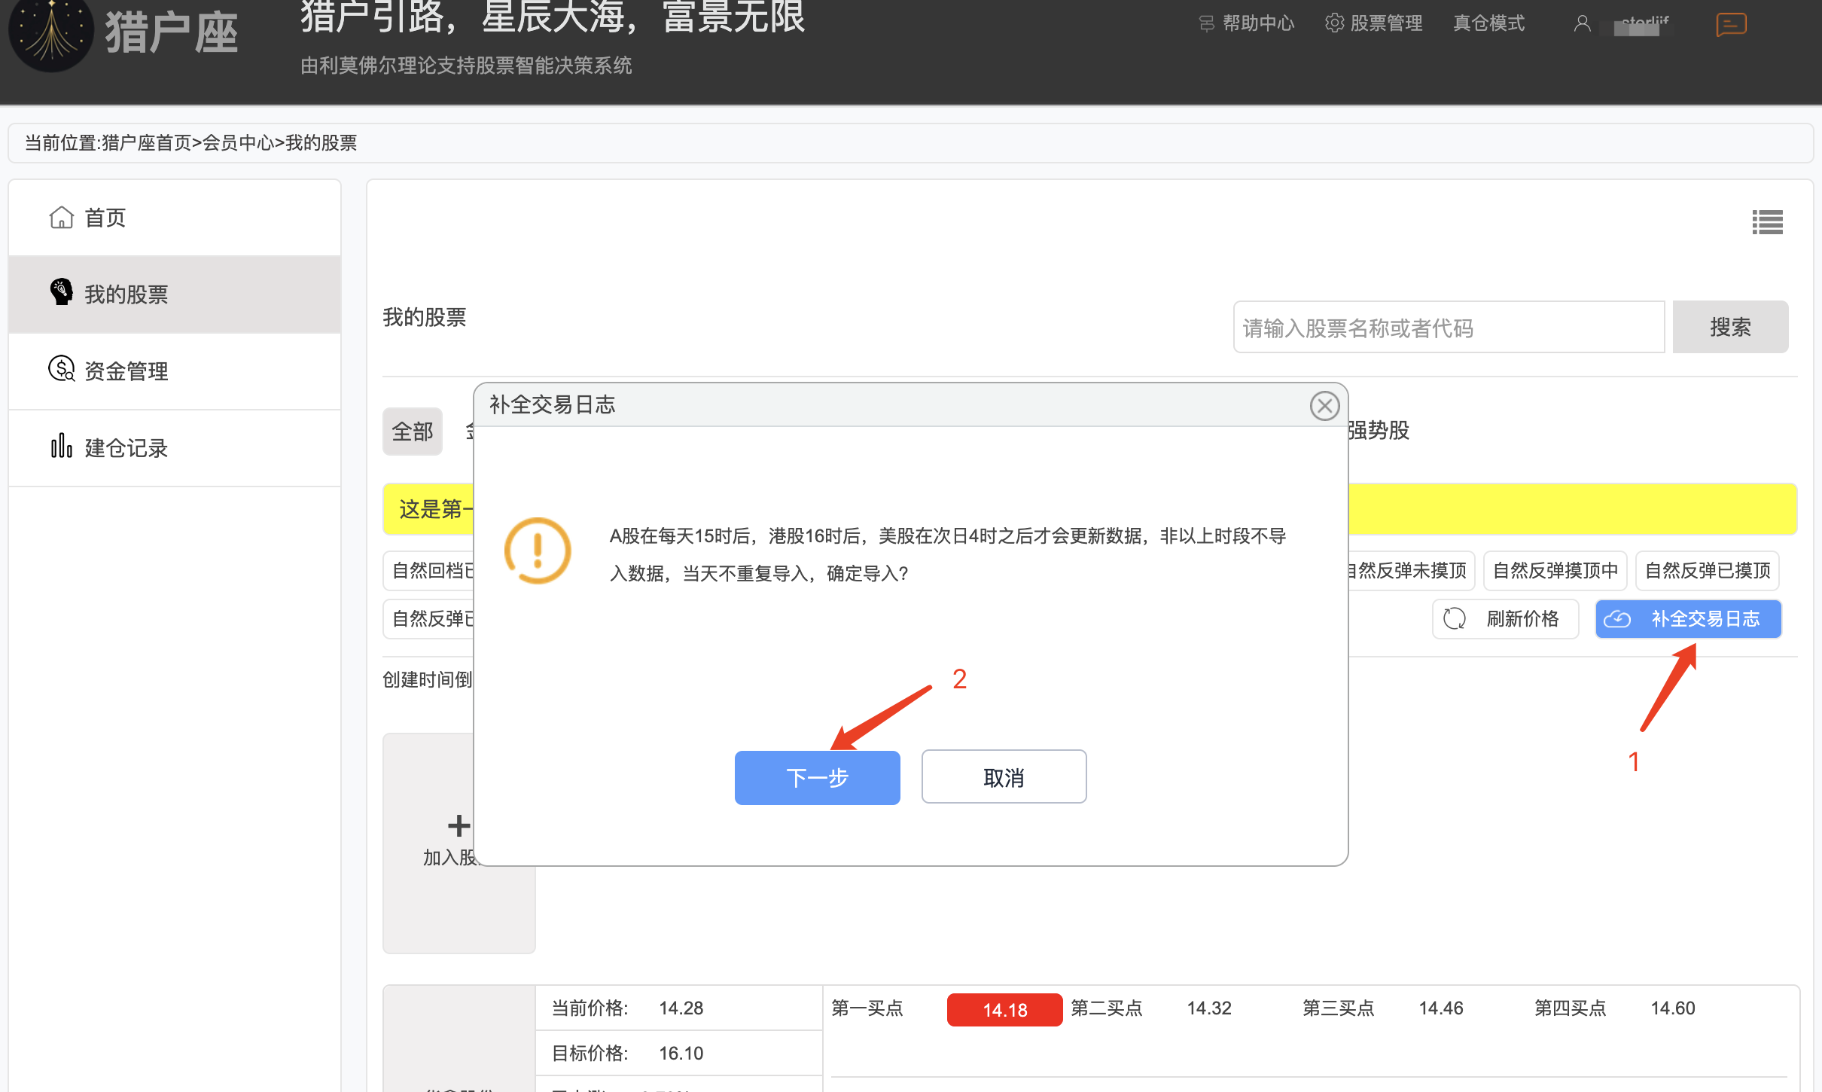Open the message icon in the top bar
Screen dimensions: 1822x1092
[1731, 24]
